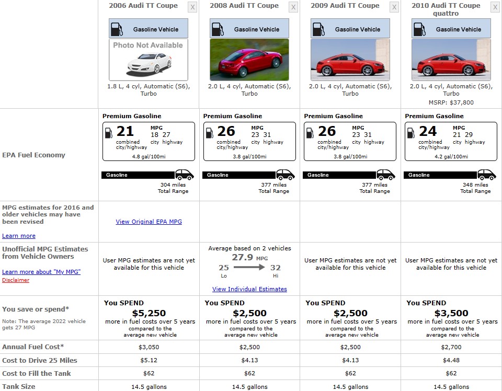
Task: Remove the 2009 Audi TT Coupe column
Action: [x=394, y=7]
